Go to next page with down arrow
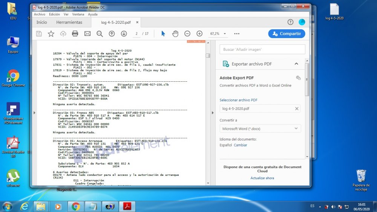Viewport: 377px width, 212px height. point(124,34)
